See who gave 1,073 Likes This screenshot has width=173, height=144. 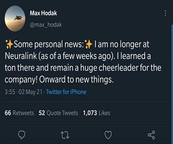coord(96,113)
